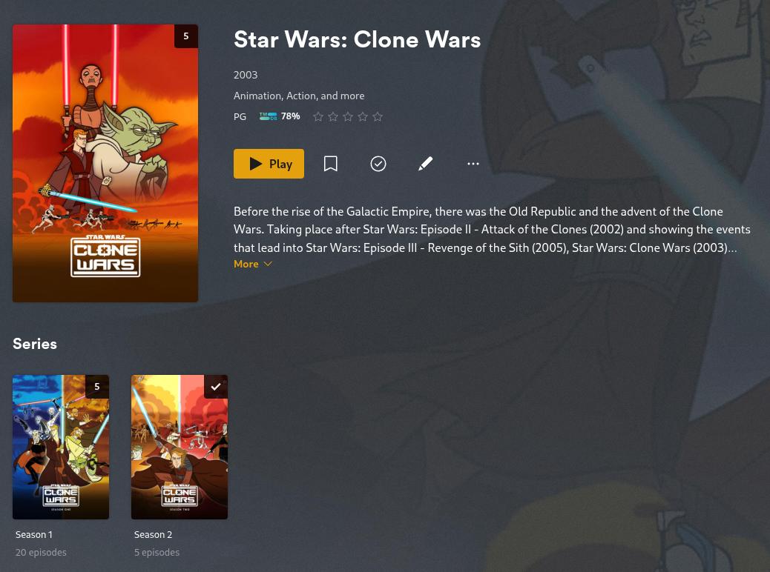Click the Animation genre link

click(257, 96)
